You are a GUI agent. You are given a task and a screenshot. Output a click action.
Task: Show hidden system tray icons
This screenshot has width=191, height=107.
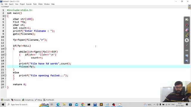pos(154,104)
